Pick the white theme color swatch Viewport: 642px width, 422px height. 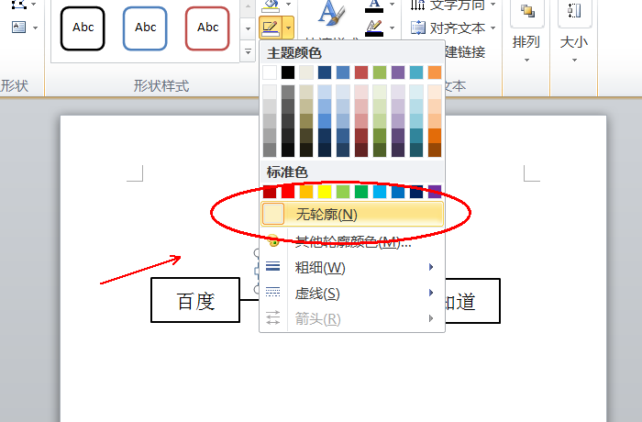pyautogui.click(x=270, y=72)
